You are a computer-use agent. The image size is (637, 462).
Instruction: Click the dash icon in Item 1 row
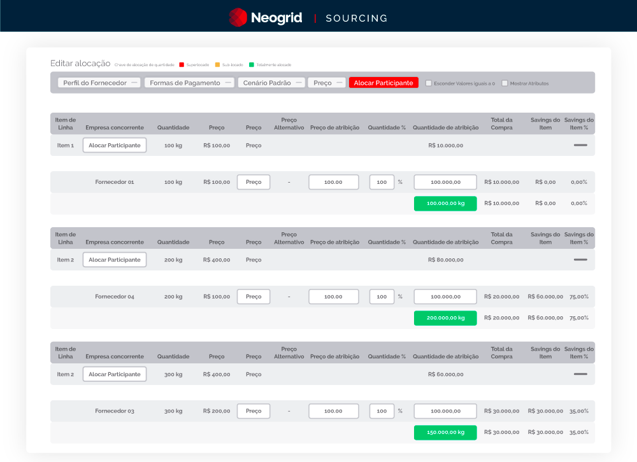click(580, 145)
